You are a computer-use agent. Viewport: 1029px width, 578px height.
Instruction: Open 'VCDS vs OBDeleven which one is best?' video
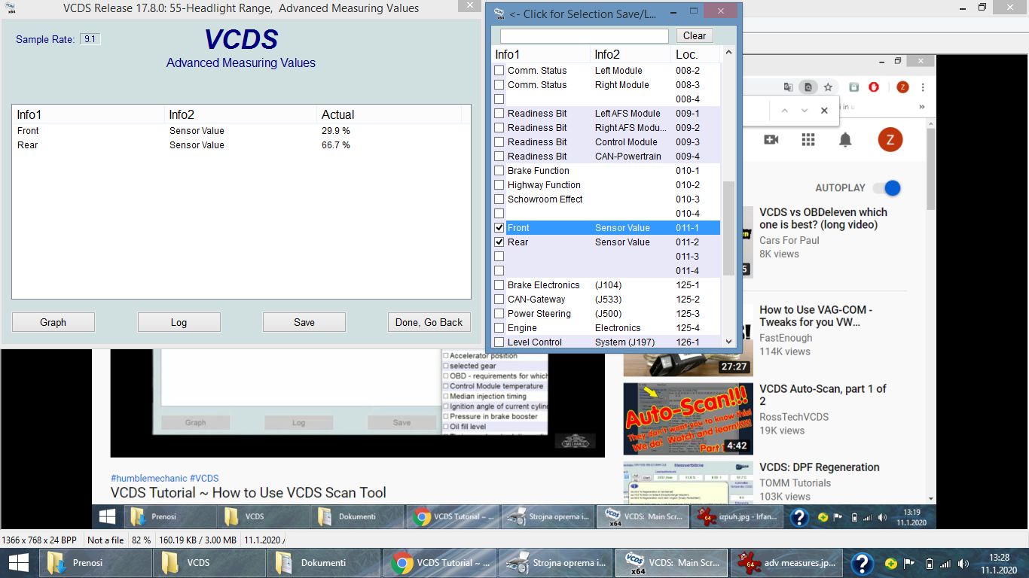pos(823,218)
